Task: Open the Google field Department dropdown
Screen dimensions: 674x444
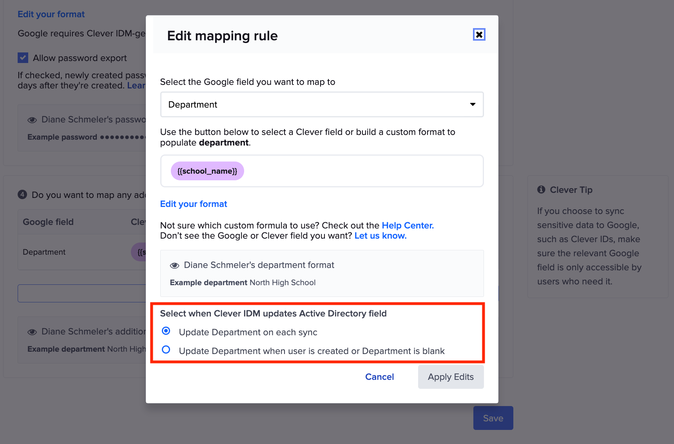Action: (x=321, y=104)
